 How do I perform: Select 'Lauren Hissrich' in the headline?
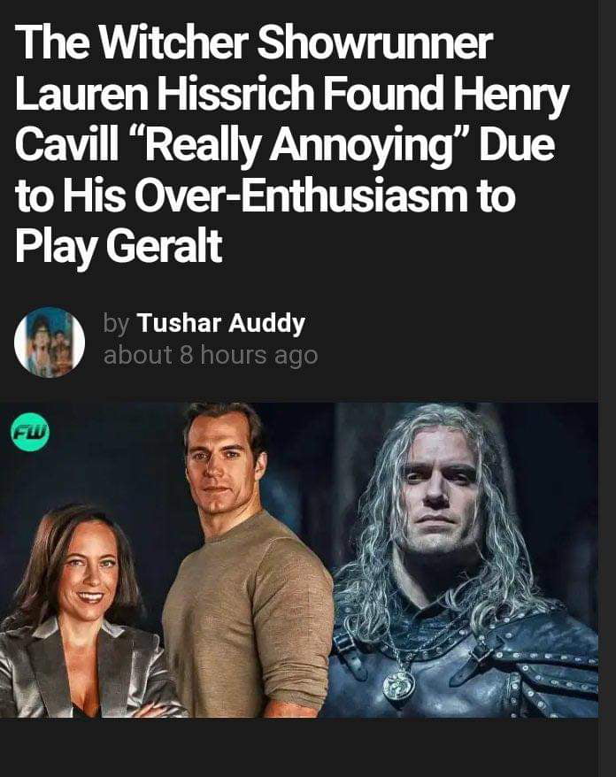[x=165, y=94]
